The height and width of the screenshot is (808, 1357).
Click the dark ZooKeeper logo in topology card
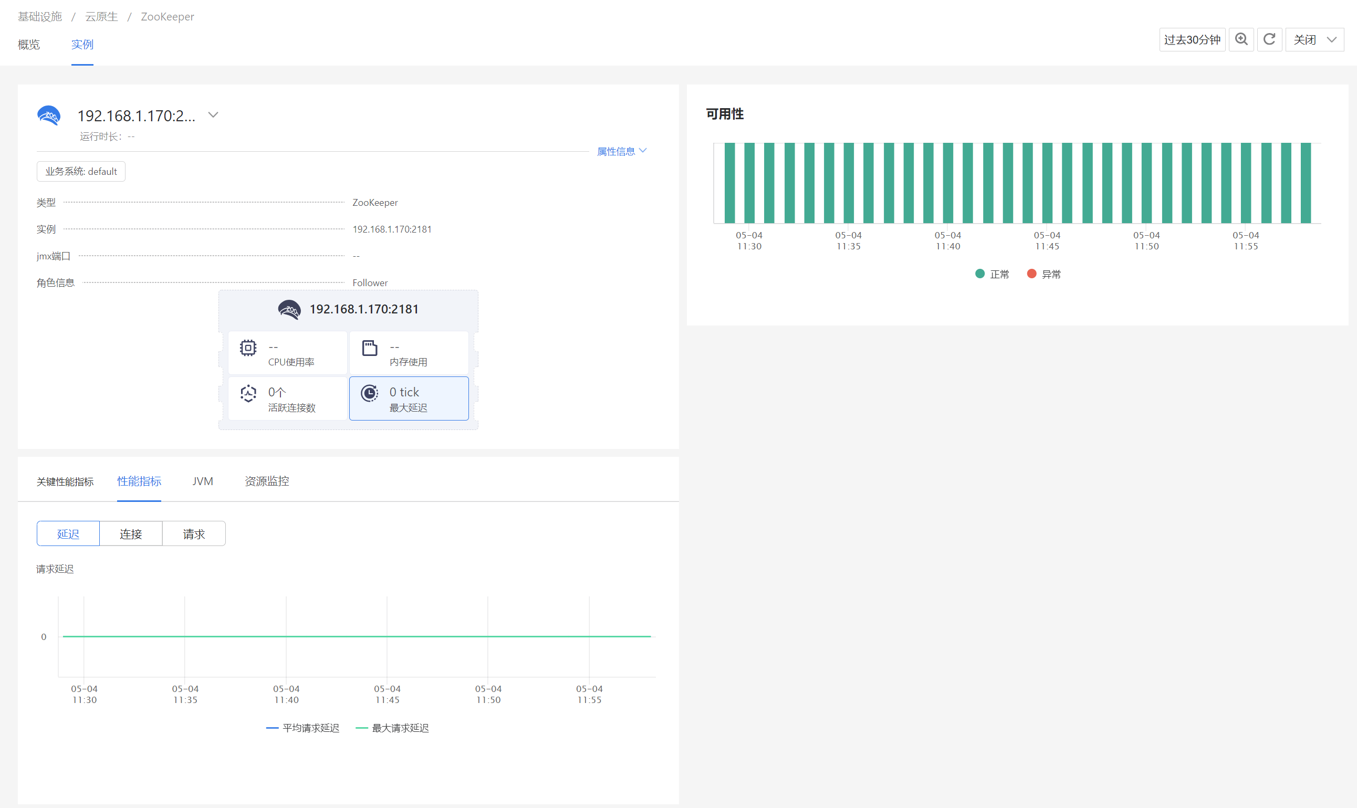tap(289, 309)
